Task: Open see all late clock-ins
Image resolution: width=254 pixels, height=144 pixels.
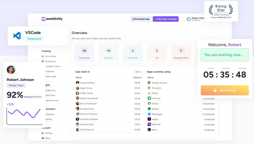Action: [x=139, y=72]
